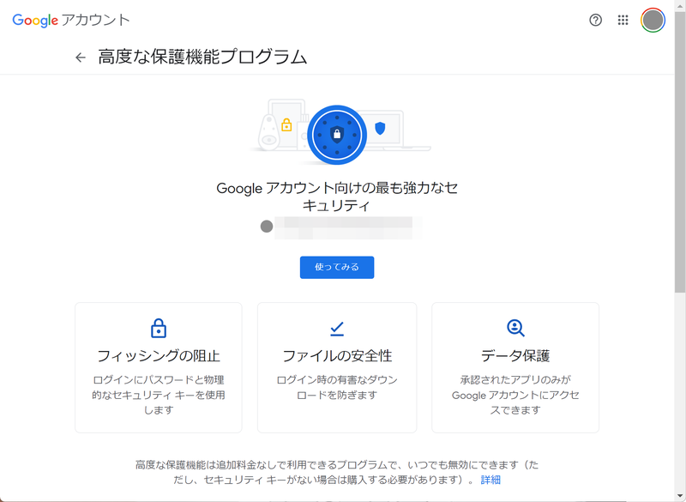Select the データ保護 card heading
This screenshot has height=502, width=686.
(515, 356)
